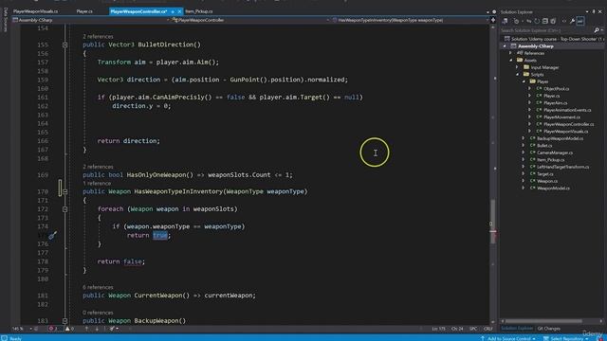Collapse the BackupWeapon method outlining box

[x=65, y=321]
